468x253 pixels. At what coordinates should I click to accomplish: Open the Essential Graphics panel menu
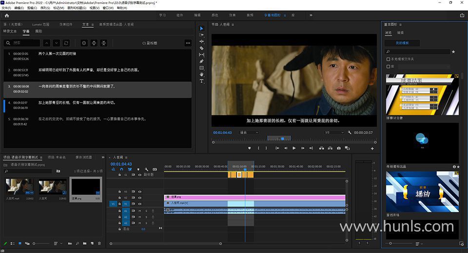point(400,24)
